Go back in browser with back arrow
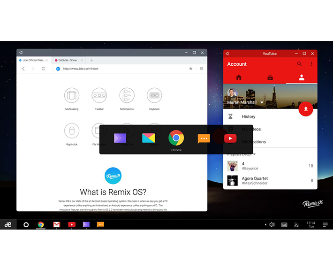Image resolution: width=333 pixels, height=270 pixels. 23,69
